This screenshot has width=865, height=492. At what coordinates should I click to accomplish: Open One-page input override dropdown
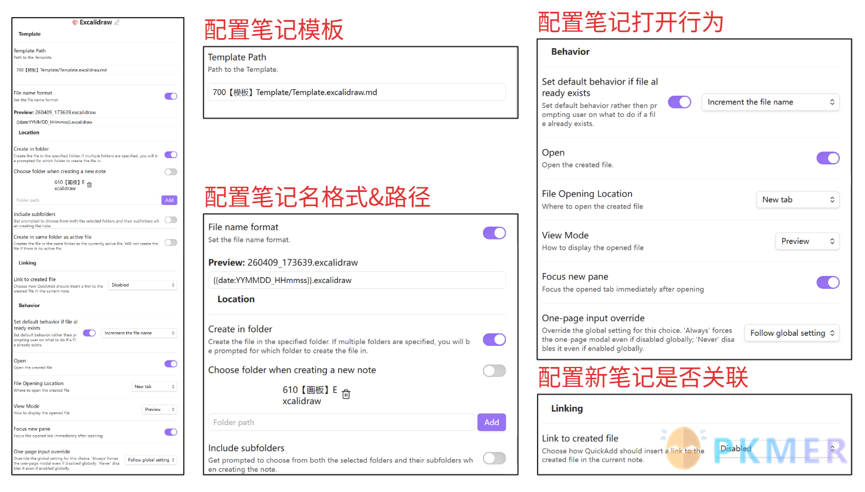coord(792,333)
